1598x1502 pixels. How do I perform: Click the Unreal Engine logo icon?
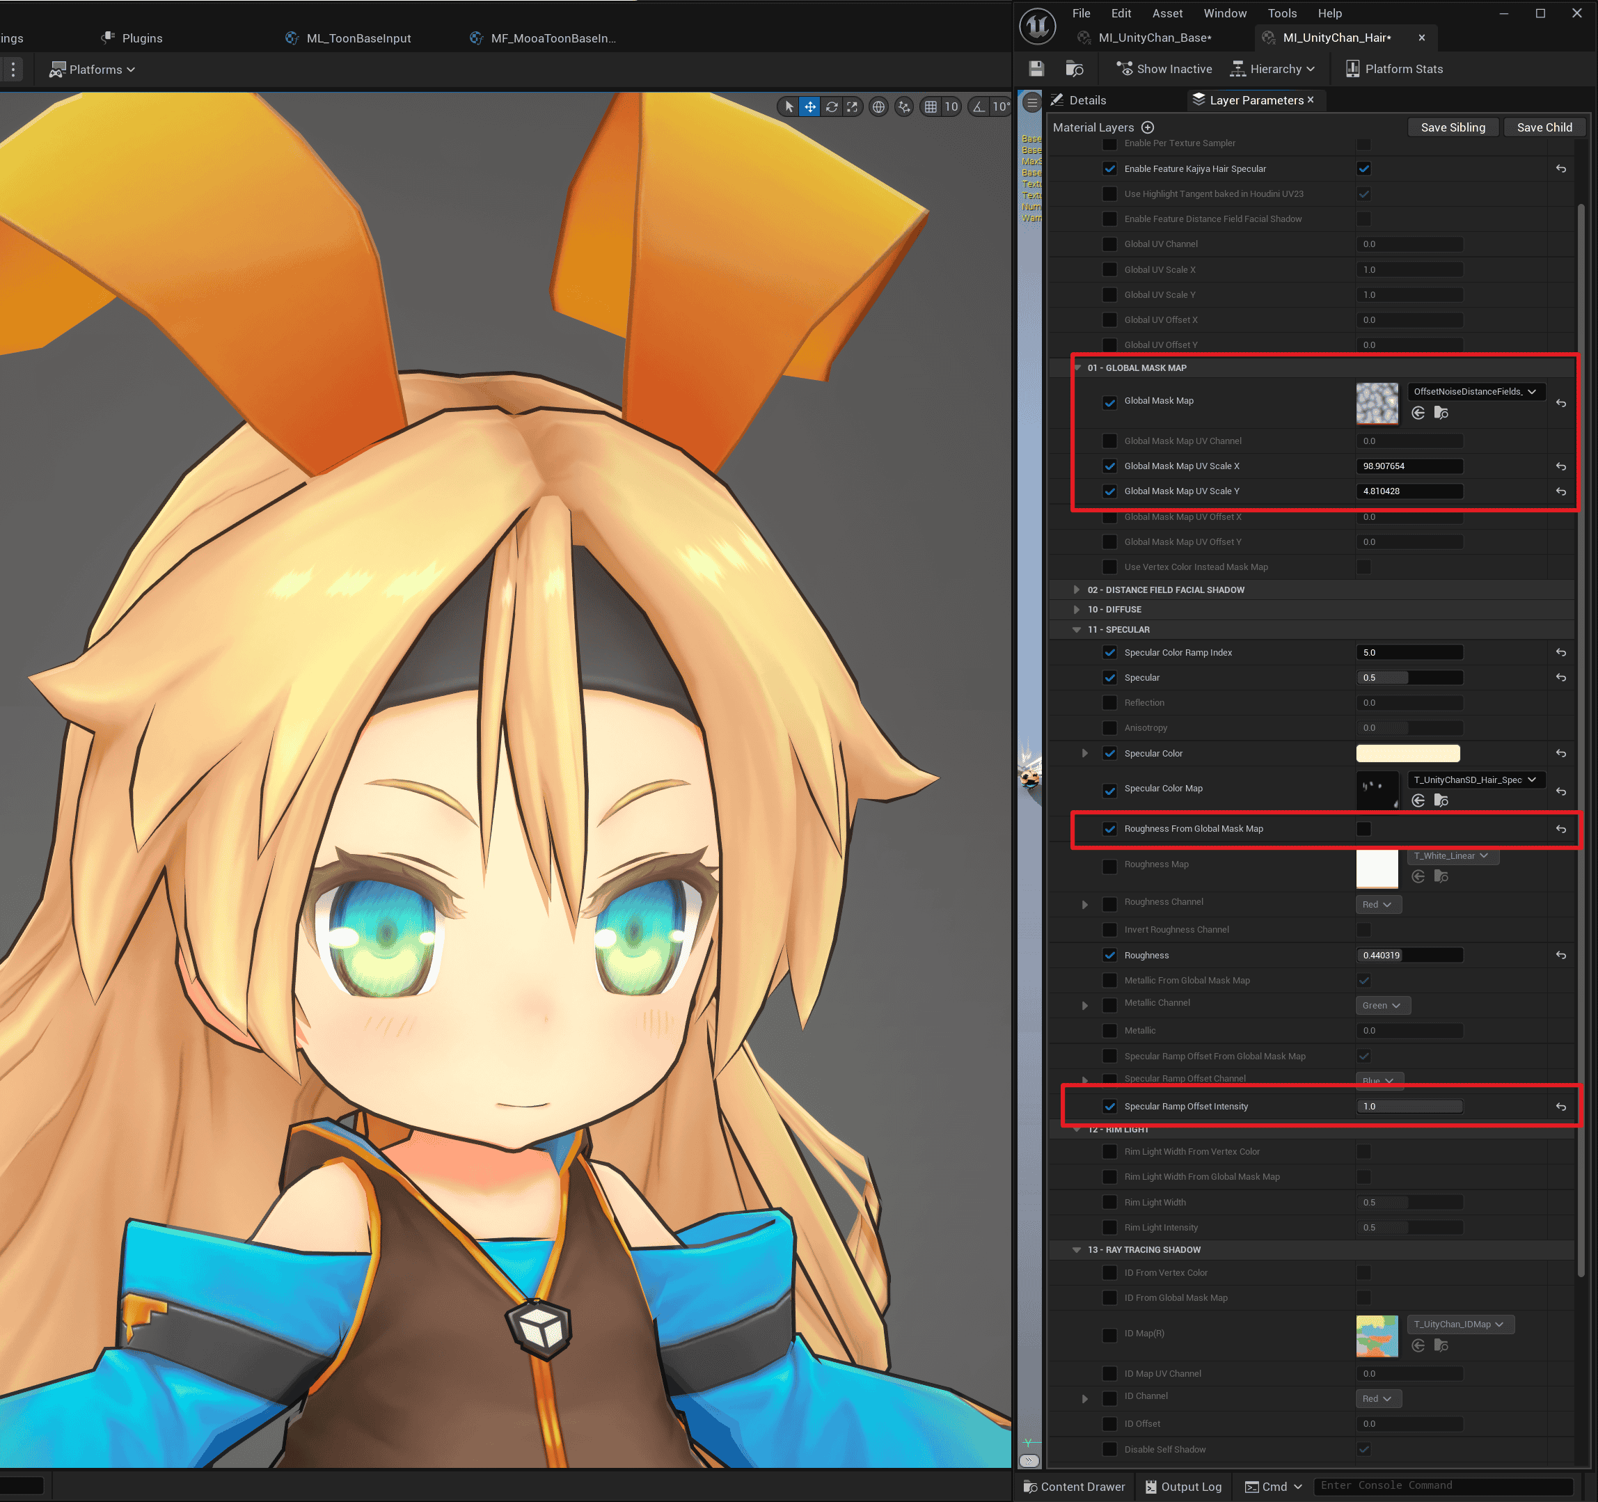point(1038,26)
